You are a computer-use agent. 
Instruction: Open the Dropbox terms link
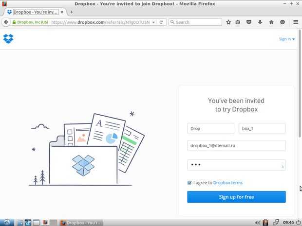click(228, 183)
